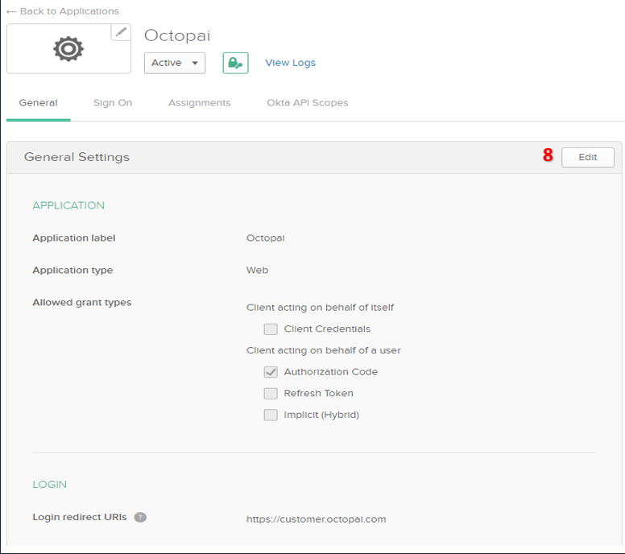
Task: Click Edit in General Settings
Action: [x=588, y=158]
